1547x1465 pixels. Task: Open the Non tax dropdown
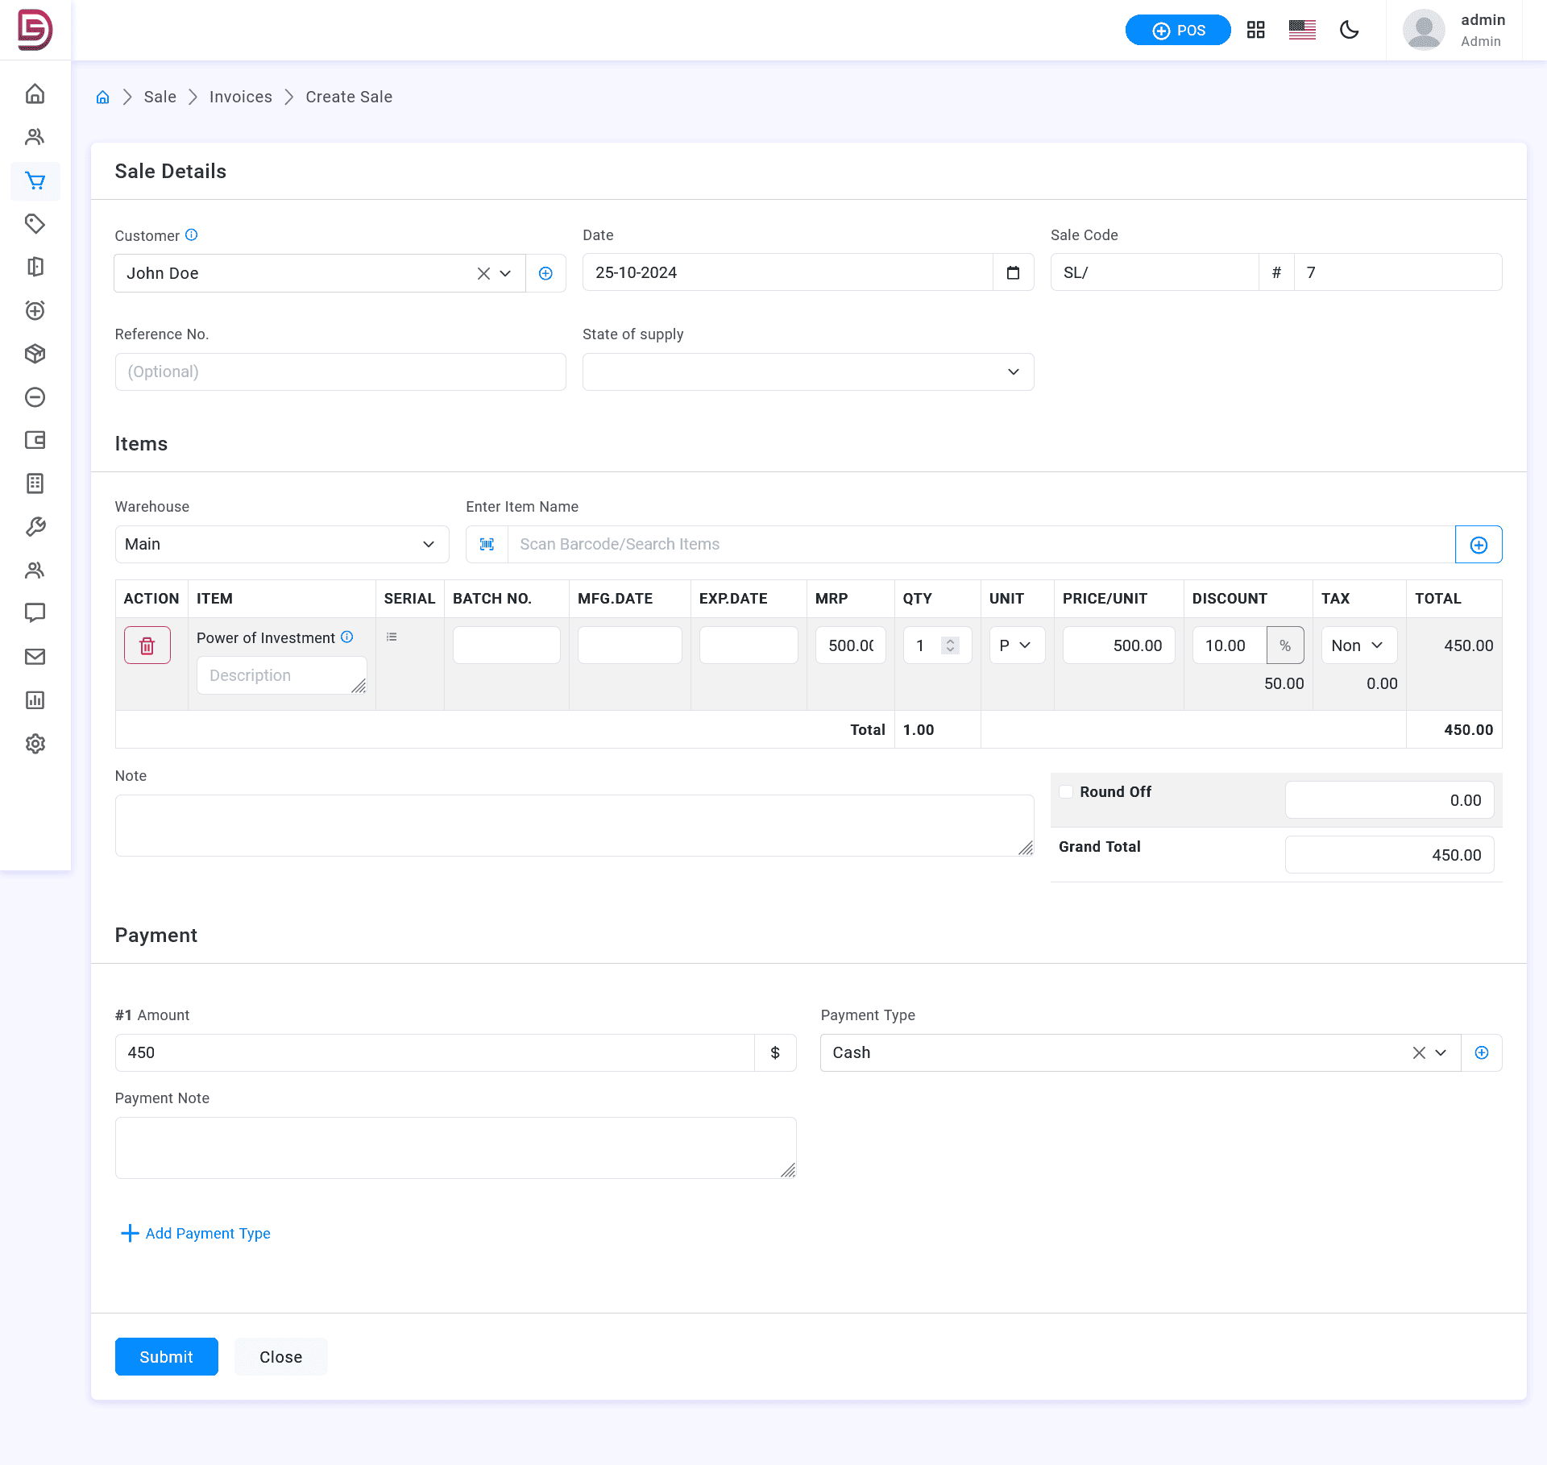[1358, 645]
